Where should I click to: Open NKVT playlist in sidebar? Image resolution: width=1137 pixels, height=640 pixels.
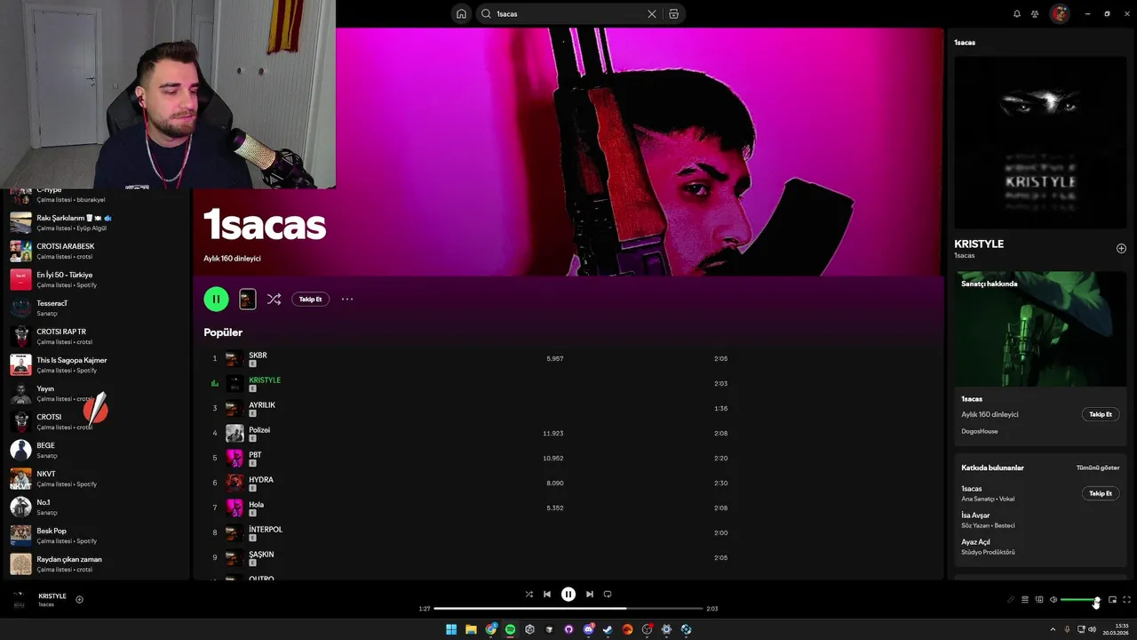click(96, 478)
